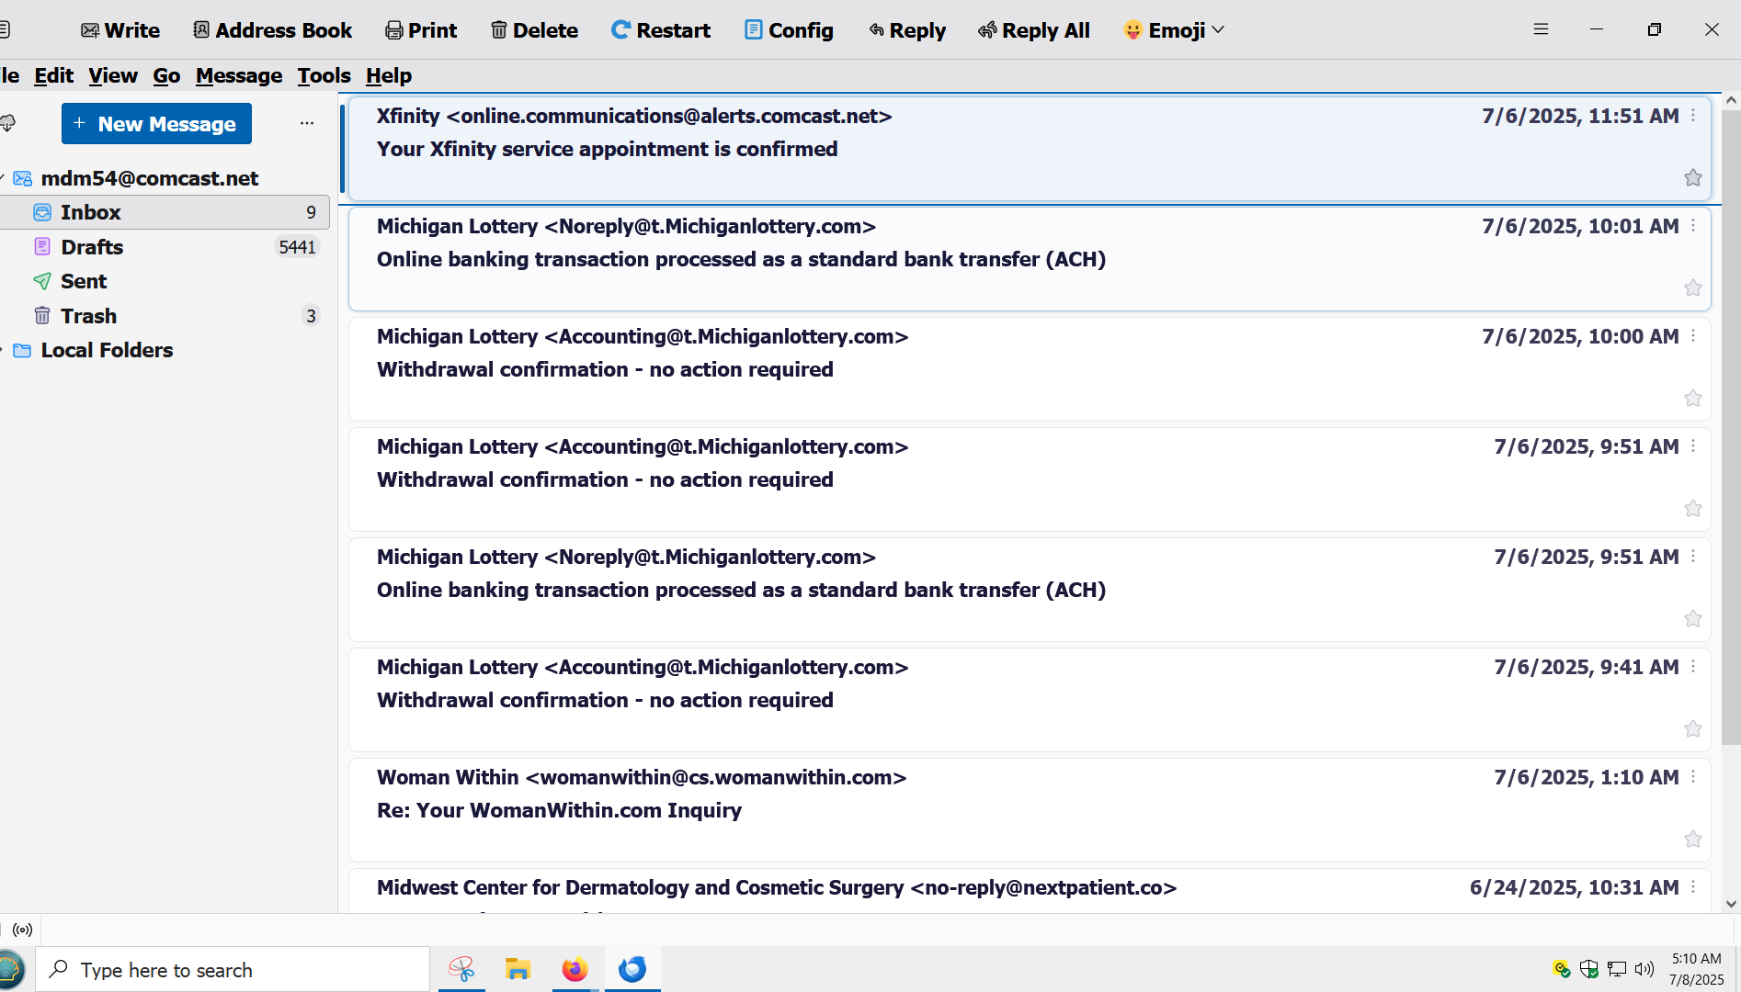This screenshot has width=1741, height=992.
Task: Click the Reply toolbar button
Action: coord(907,30)
